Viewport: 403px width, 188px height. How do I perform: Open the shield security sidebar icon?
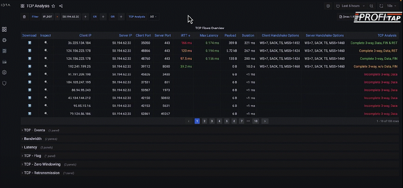(4, 83)
